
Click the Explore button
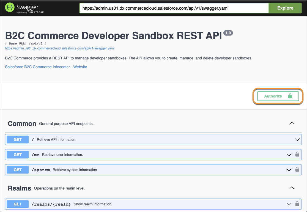tap(285, 8)
